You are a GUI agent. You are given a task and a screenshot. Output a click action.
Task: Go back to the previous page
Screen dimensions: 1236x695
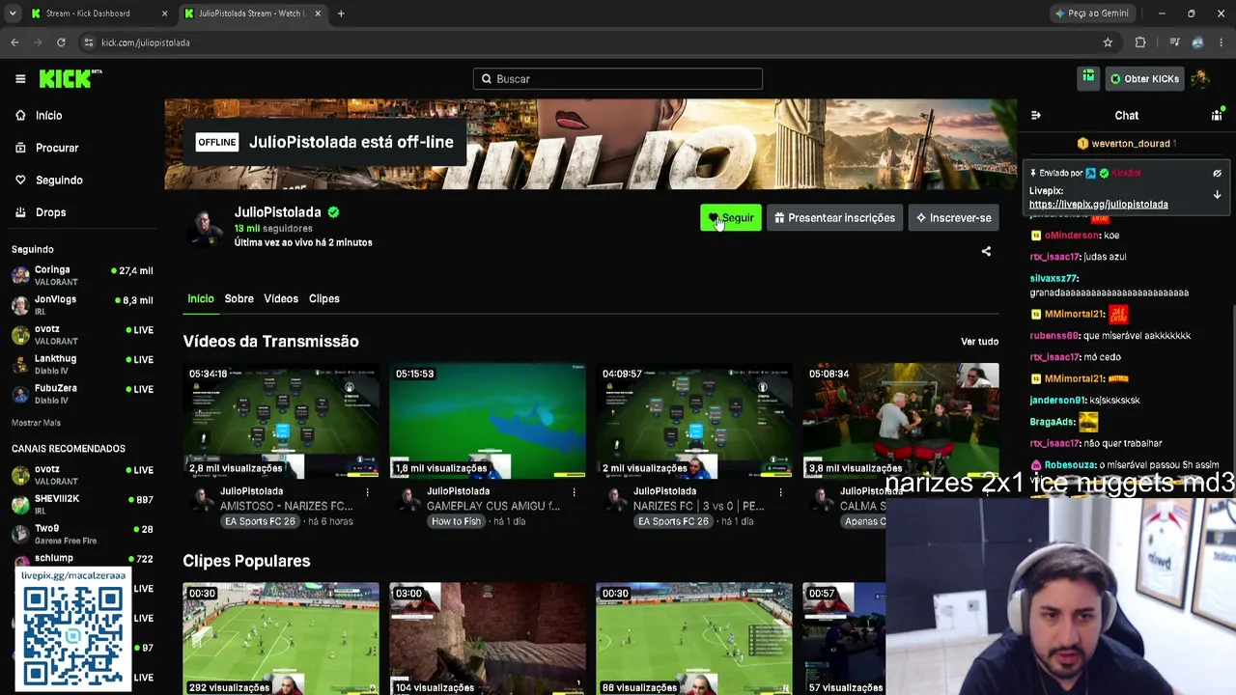point(14,42)
